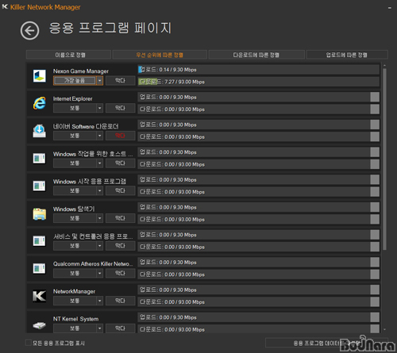Image resolution: width=397 pixels, height=353 pixels.
Task: Open priority dropdown for Windows 작업을 위한 호스트
Action: coord(99,163)
